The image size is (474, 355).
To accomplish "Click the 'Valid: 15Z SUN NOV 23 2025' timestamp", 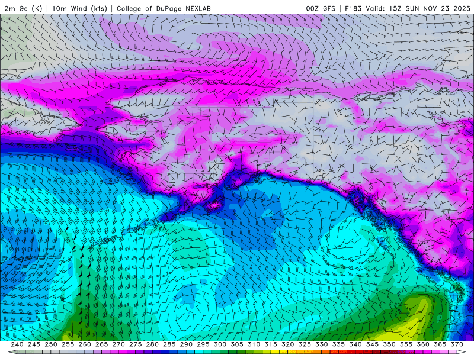I will [x=418, y=8].
